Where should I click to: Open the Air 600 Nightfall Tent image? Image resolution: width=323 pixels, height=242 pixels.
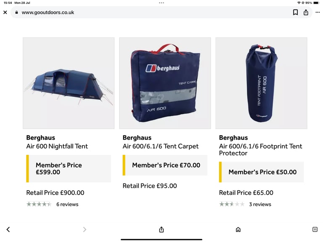pos(69,83)
